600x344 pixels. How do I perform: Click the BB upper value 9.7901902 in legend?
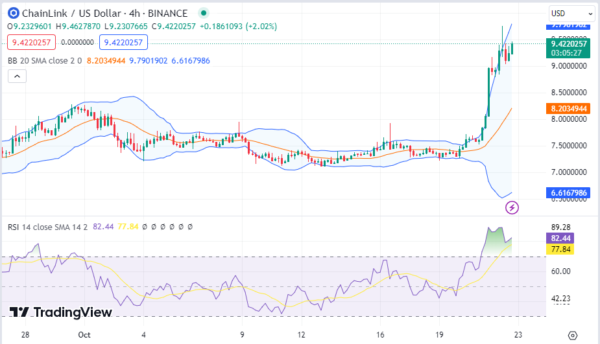tap(148, 60)
